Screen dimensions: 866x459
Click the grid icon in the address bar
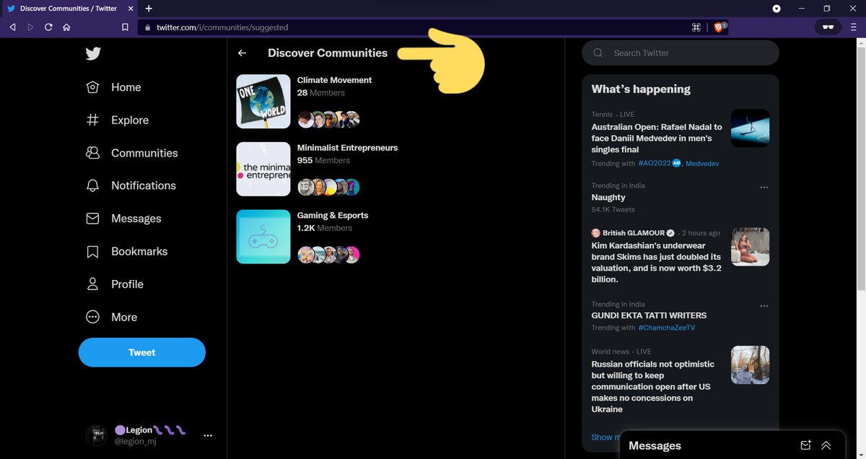click(x=696, y=27)
